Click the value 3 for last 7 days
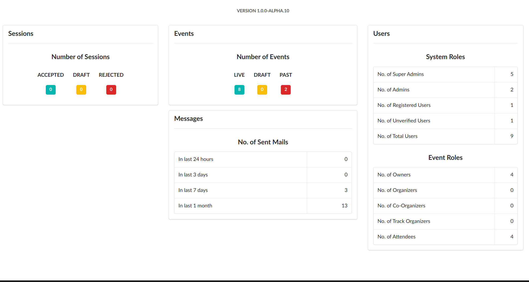Screen dimensions: 529x282 tap(346, 190)
